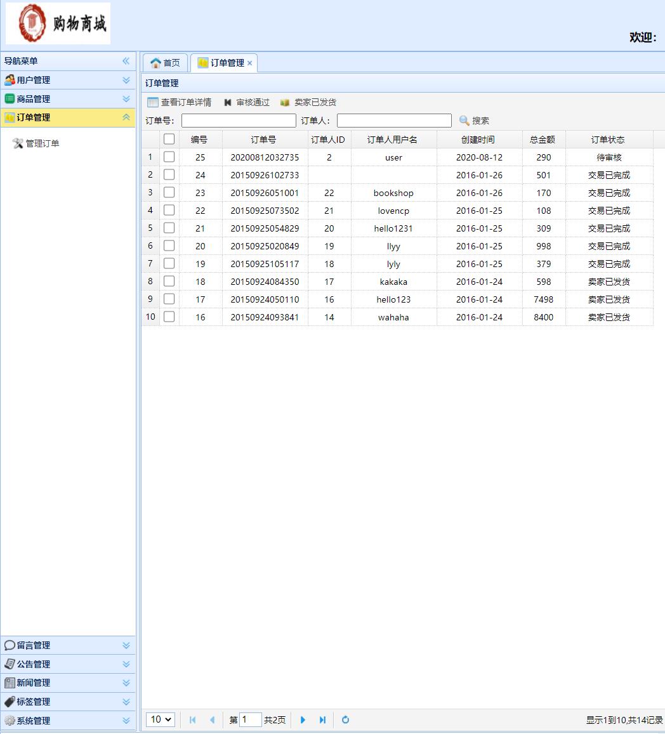This screenshot has width=665, height=734.
Task: Focus the 订单人 search text box
Action: (394, 121)
